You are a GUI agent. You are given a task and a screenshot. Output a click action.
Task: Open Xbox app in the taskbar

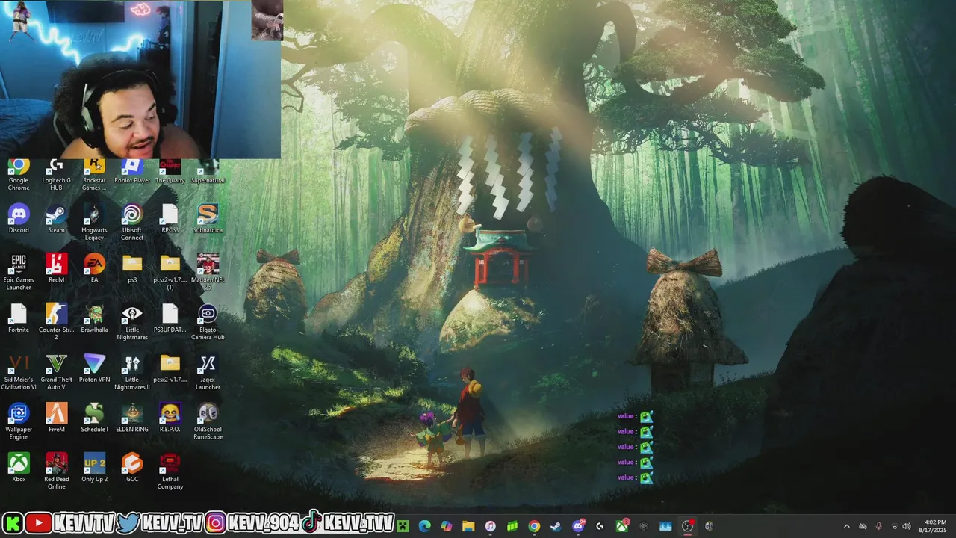tap(621, 526)
